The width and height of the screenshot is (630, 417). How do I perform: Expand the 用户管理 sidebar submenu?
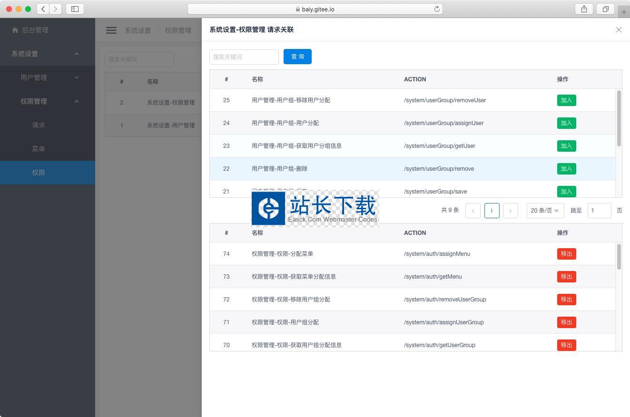[x=48, y=78]
